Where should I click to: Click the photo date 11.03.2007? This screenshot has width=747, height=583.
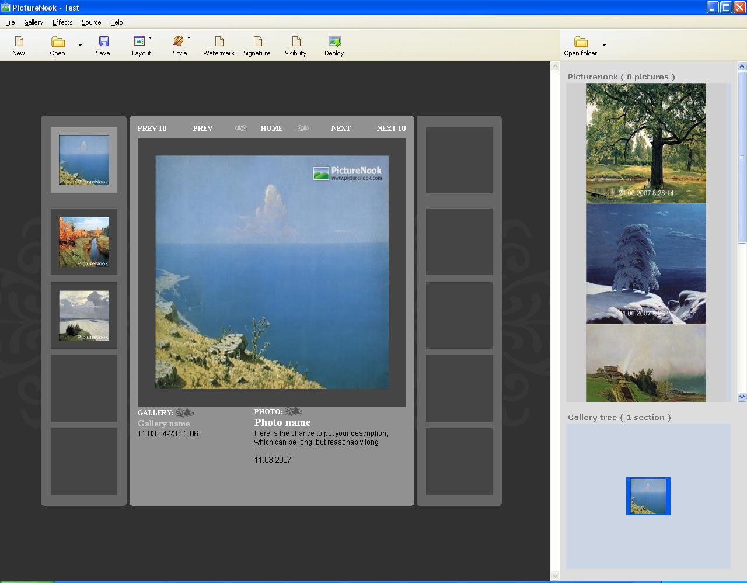tap(273, 460)
